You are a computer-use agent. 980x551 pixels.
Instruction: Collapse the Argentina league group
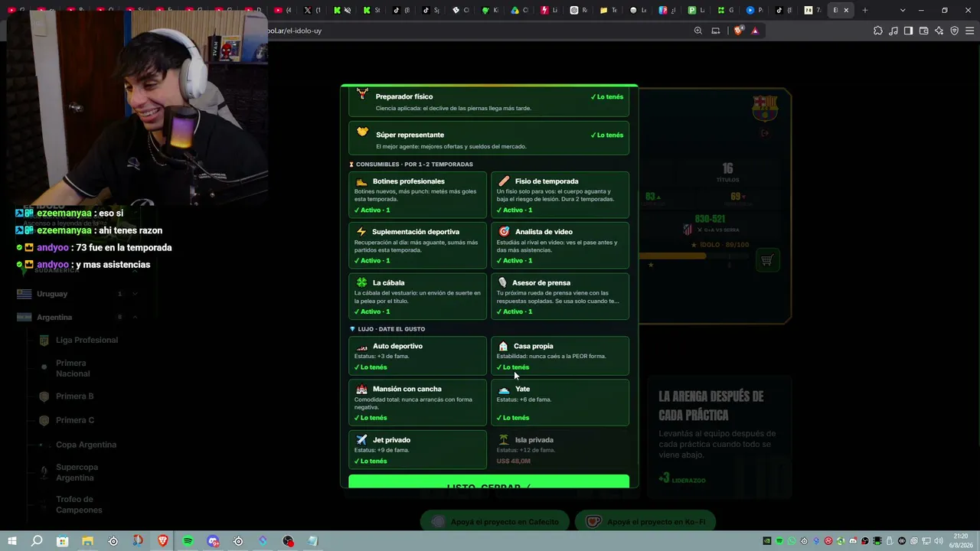tap(135, 317)
